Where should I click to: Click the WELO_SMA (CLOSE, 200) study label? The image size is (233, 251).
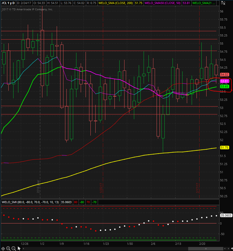[116, 3]
